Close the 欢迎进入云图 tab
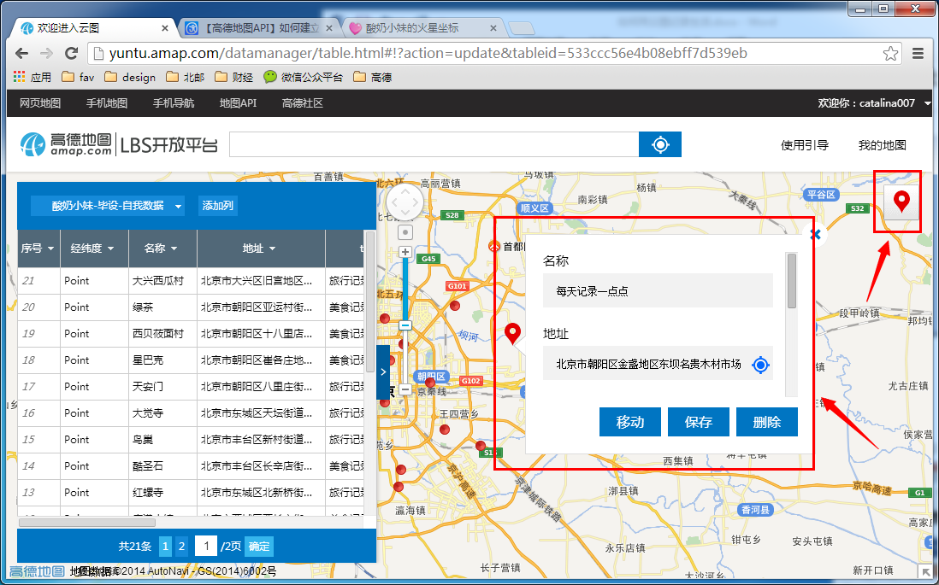The image size is (939, 585). pos(165,28)
